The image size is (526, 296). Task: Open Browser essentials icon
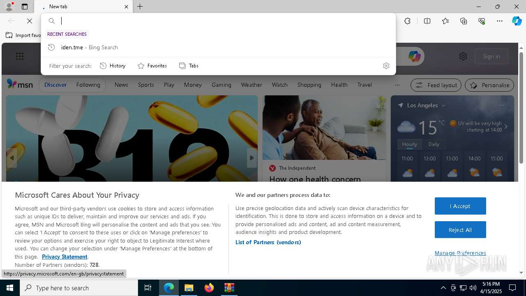pos(482,21)
